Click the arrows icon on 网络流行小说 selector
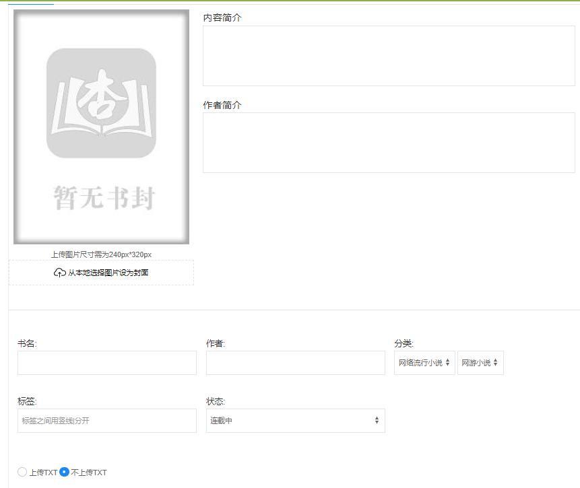This screenshot has height=488, width=580. [x=447, y=363]
